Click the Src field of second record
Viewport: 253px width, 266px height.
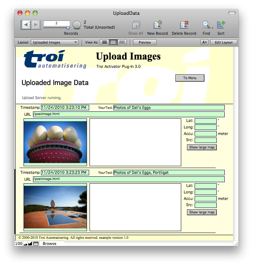point(206,205)
